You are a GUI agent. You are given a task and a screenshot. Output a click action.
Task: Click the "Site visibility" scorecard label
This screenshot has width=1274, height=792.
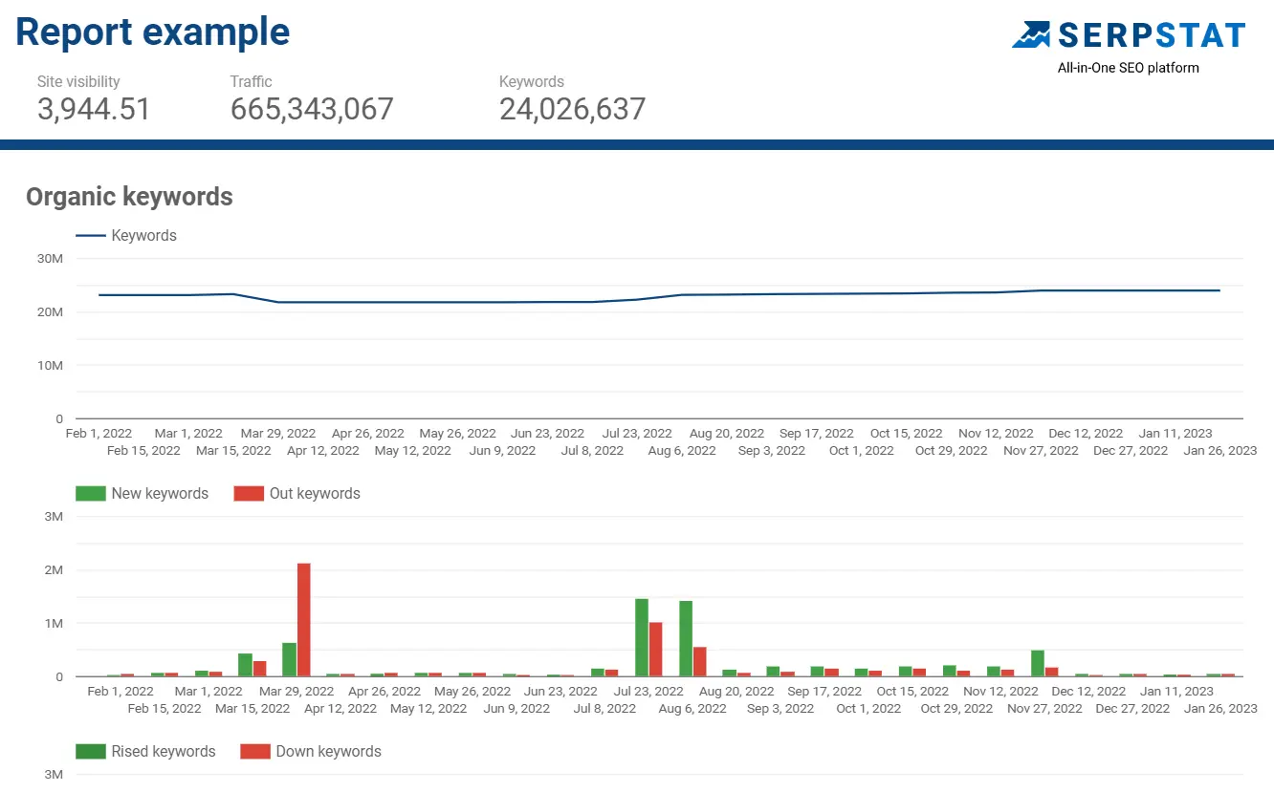pyautogui.click(x=78, y=82)
